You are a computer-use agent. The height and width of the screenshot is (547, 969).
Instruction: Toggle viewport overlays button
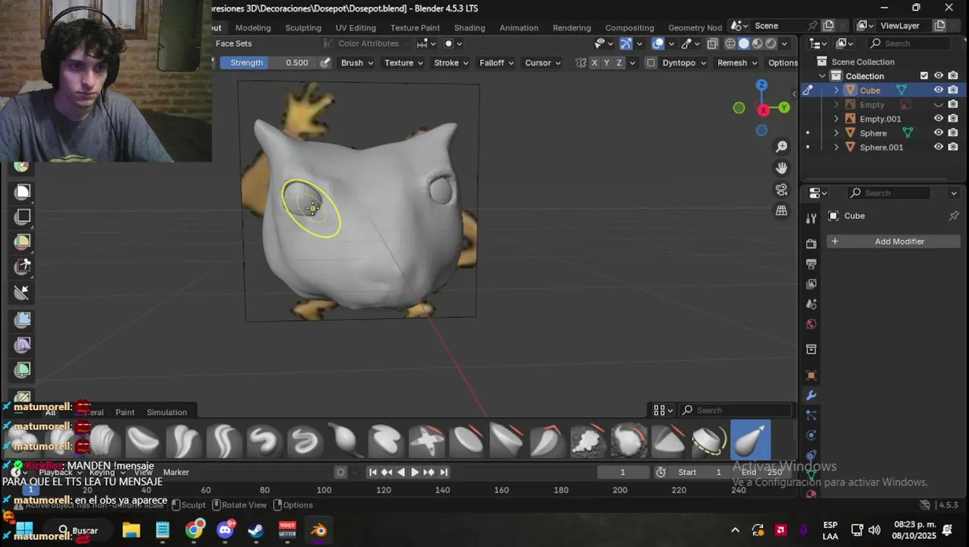(658, 43)
